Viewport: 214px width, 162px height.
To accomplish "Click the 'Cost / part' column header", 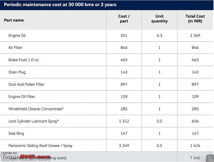I will (x=124, y=19).
